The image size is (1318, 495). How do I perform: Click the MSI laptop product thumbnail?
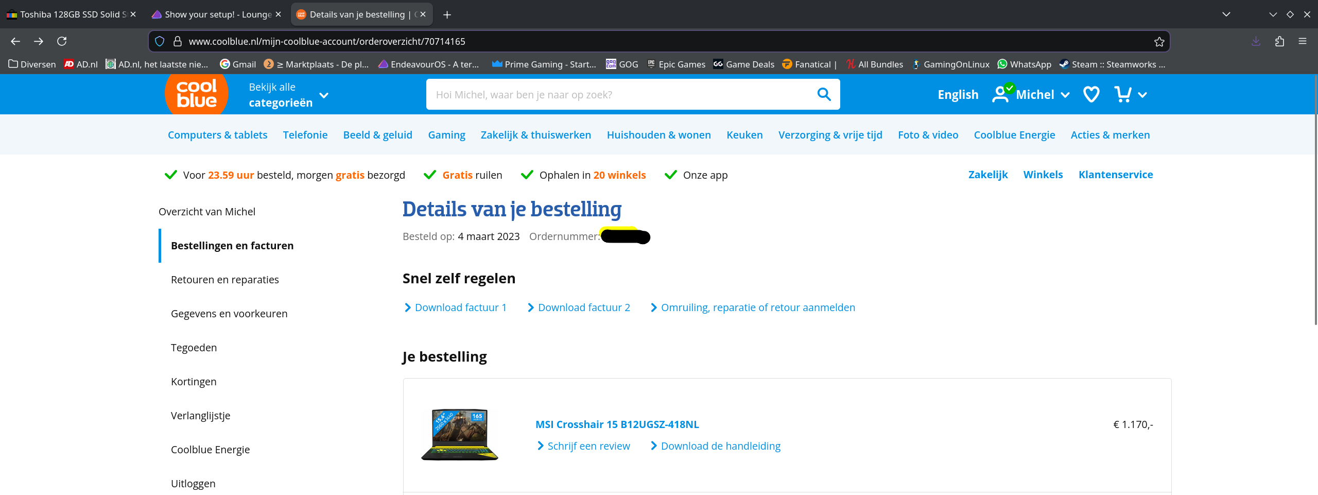[460, 435]
